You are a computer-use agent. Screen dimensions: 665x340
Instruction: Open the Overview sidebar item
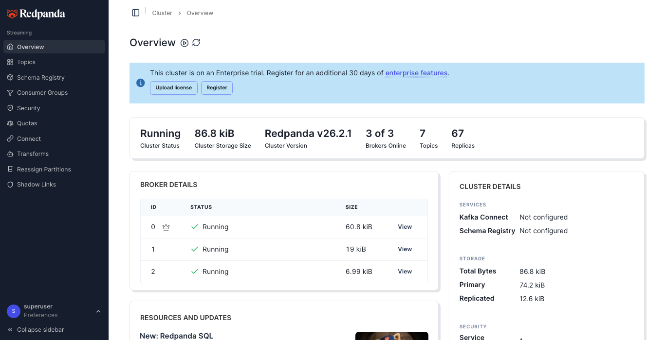(54, 47)
